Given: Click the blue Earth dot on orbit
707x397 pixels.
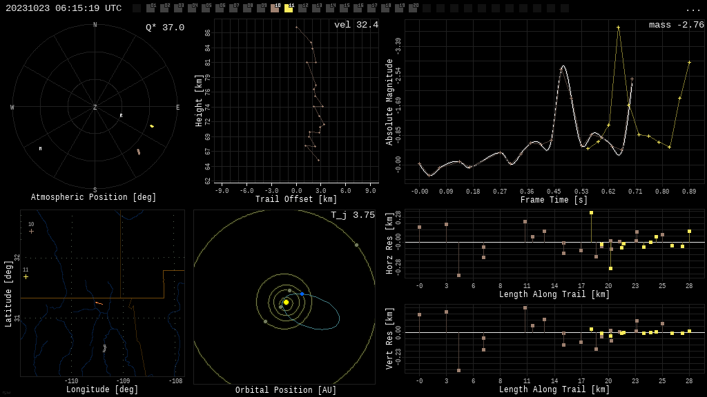Looking at the screenshot, I should tap(302, 294).
